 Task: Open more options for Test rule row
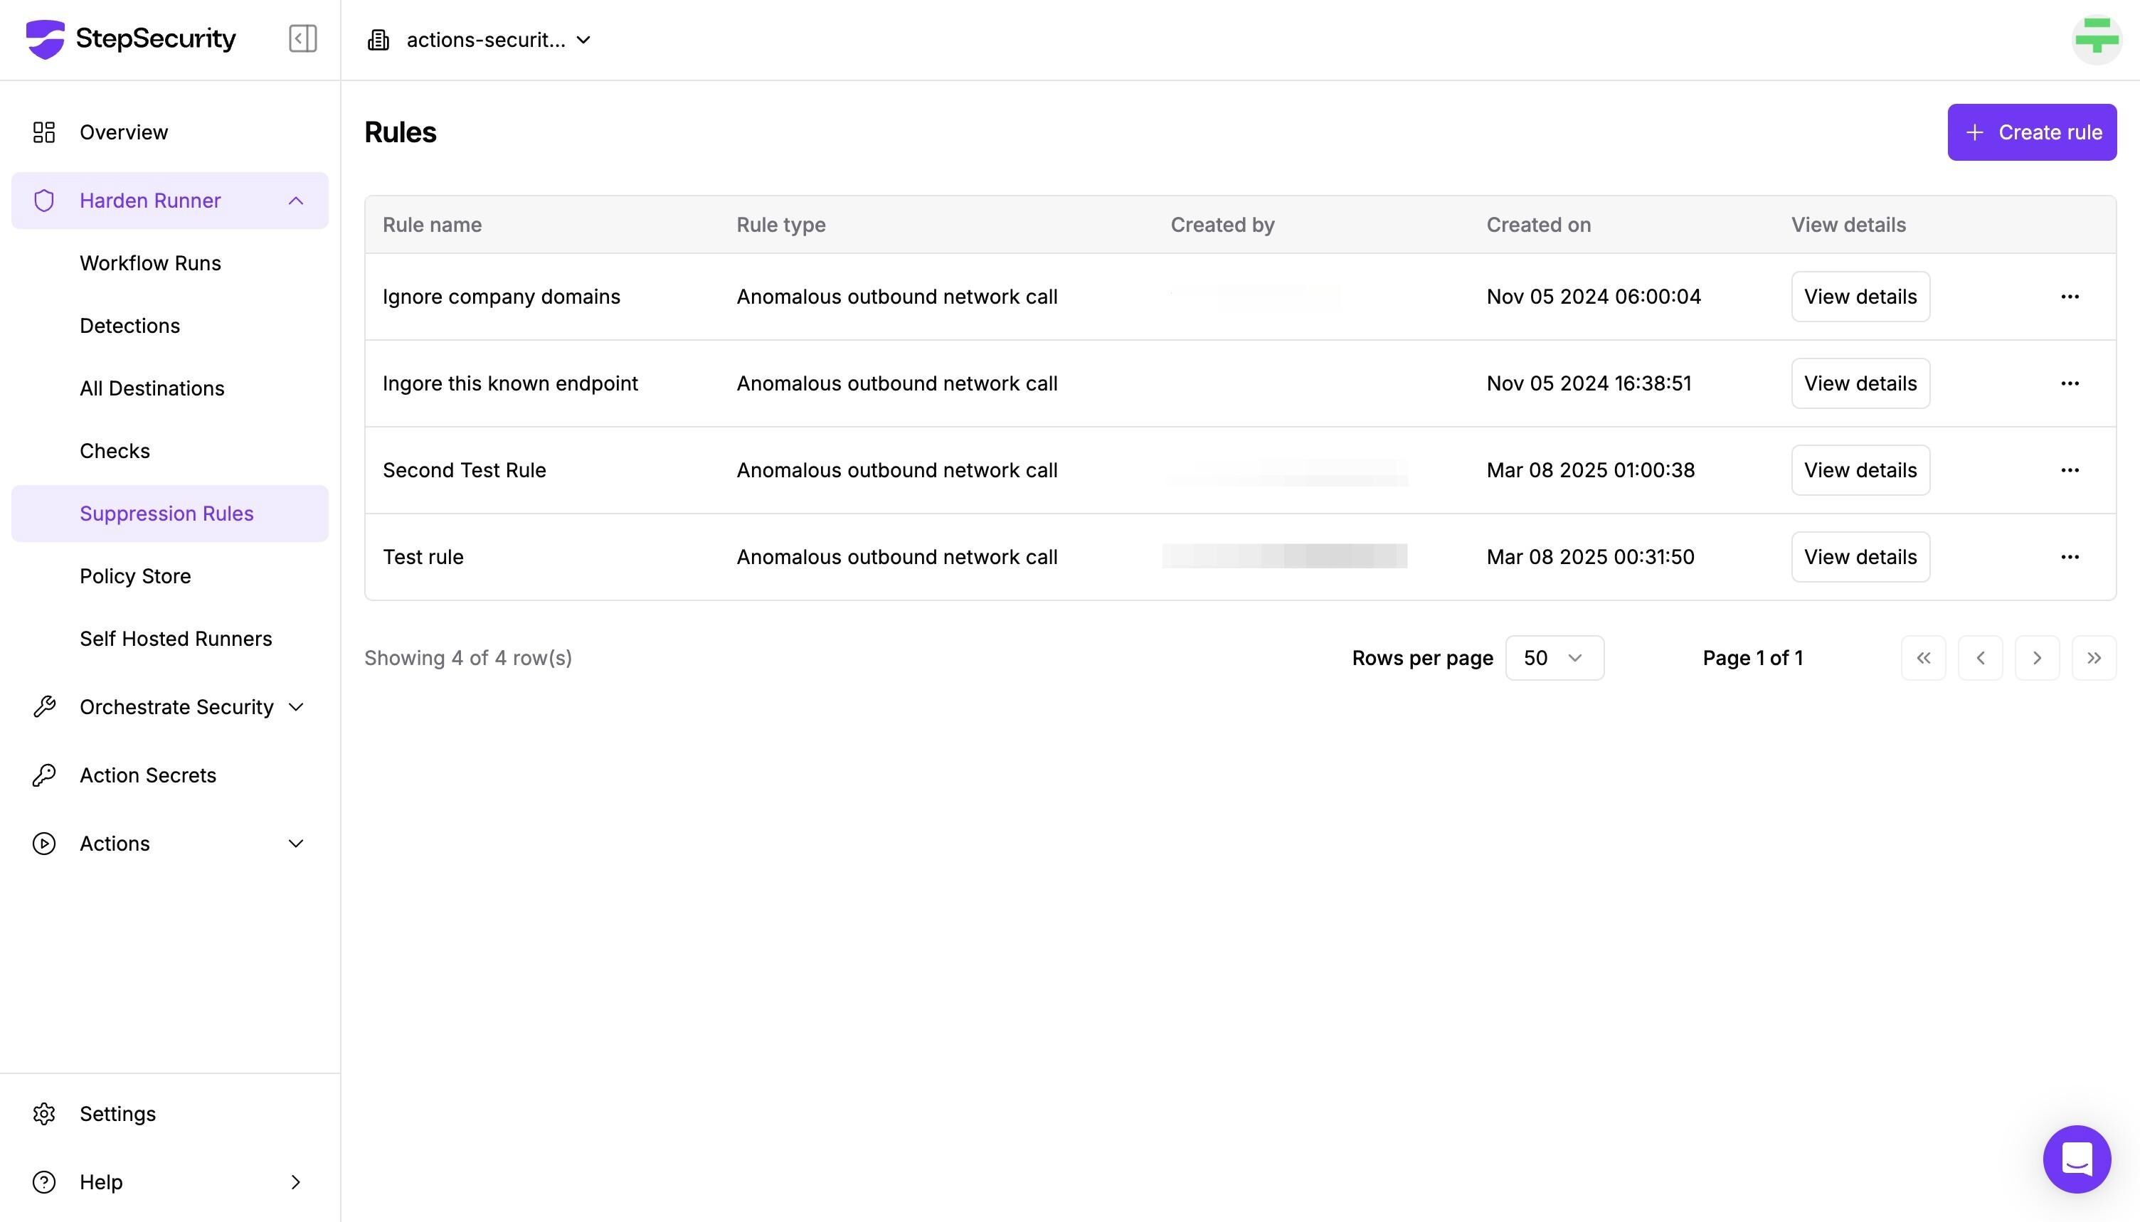[x=2070, y=557]
